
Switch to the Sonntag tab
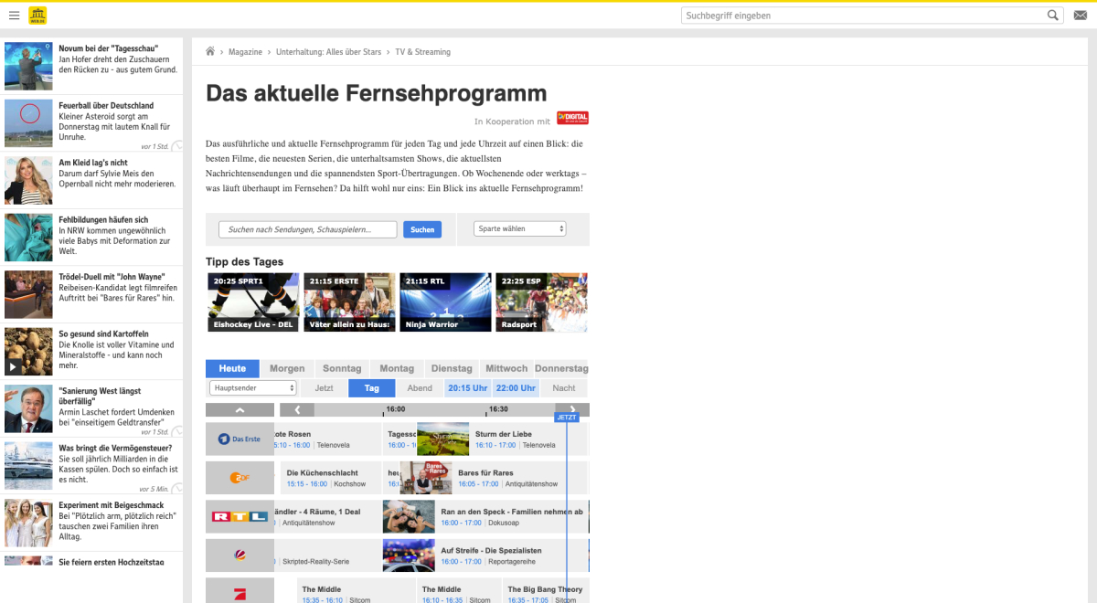(x=342, y=368)
